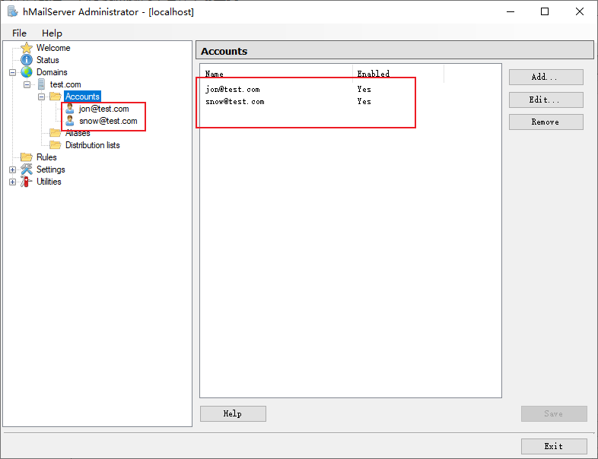This screenshot has width=598, height=459.
Task: Select Status in the tree
Action: 48,60
